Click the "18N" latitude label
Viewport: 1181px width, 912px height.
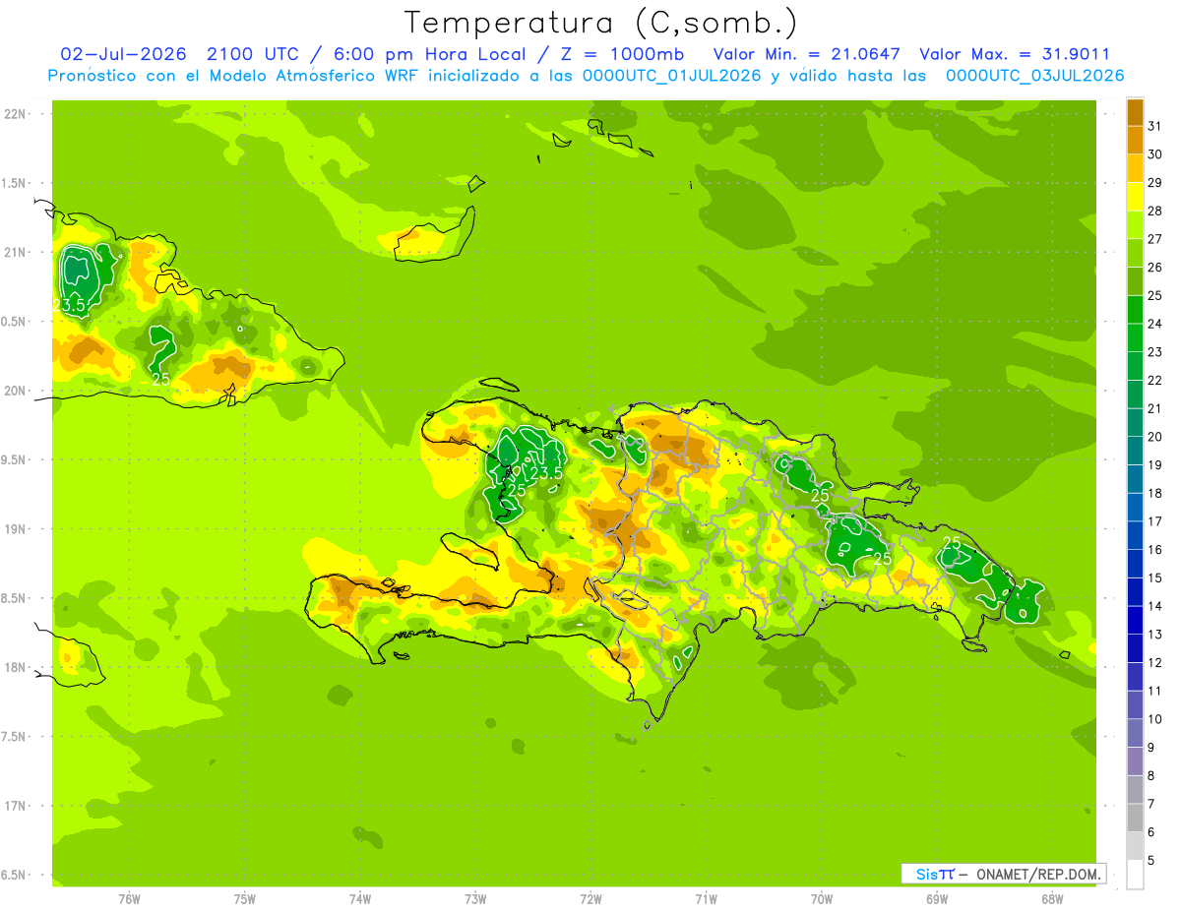[x=15, y=667]
